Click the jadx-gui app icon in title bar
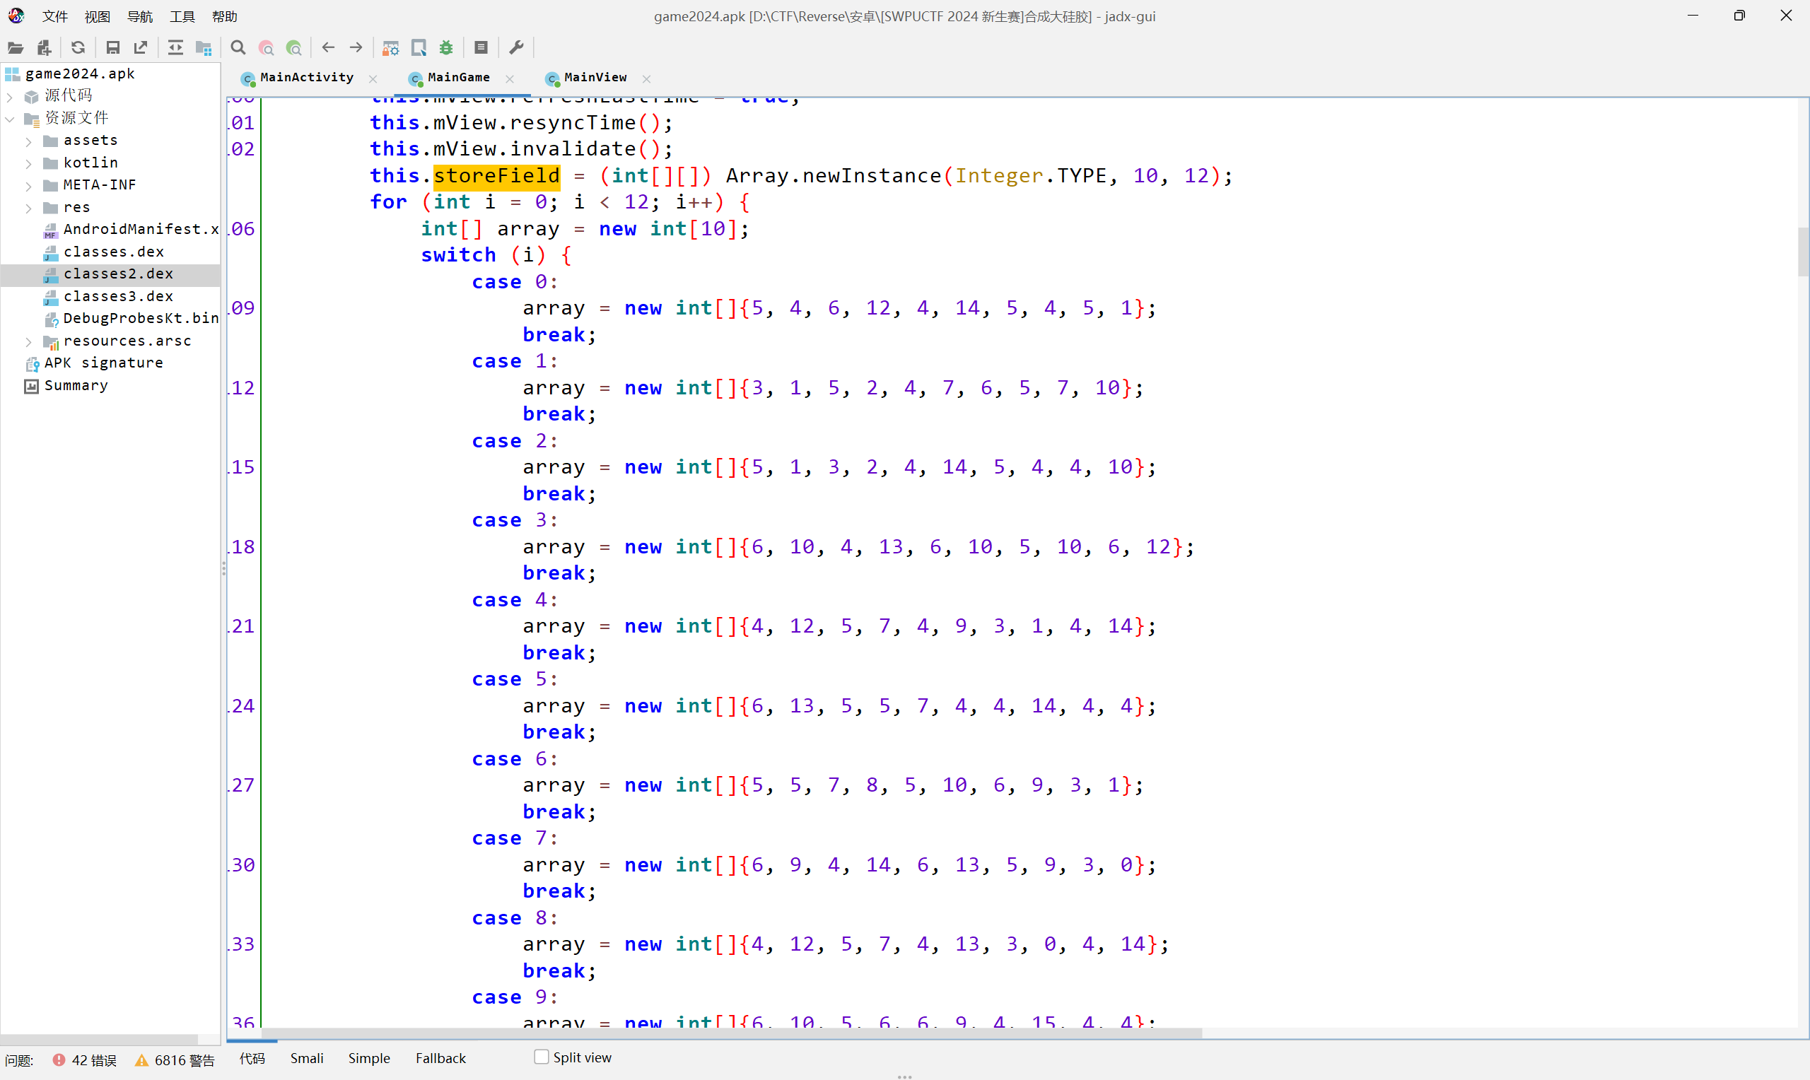Viewport: 1810px width, 1080px height. click(16, 16)
